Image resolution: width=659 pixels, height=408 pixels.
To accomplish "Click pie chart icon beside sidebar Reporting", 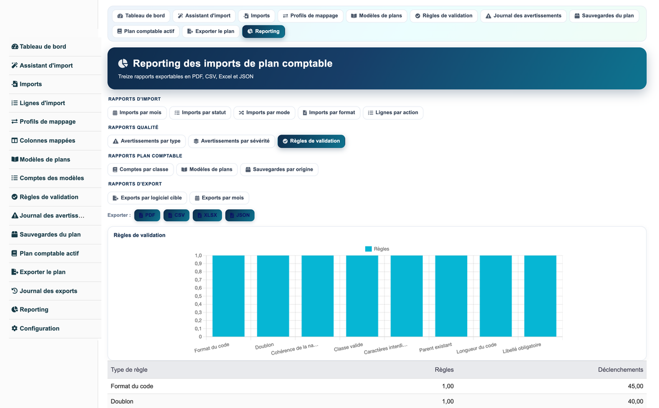I will pos(15,309).
